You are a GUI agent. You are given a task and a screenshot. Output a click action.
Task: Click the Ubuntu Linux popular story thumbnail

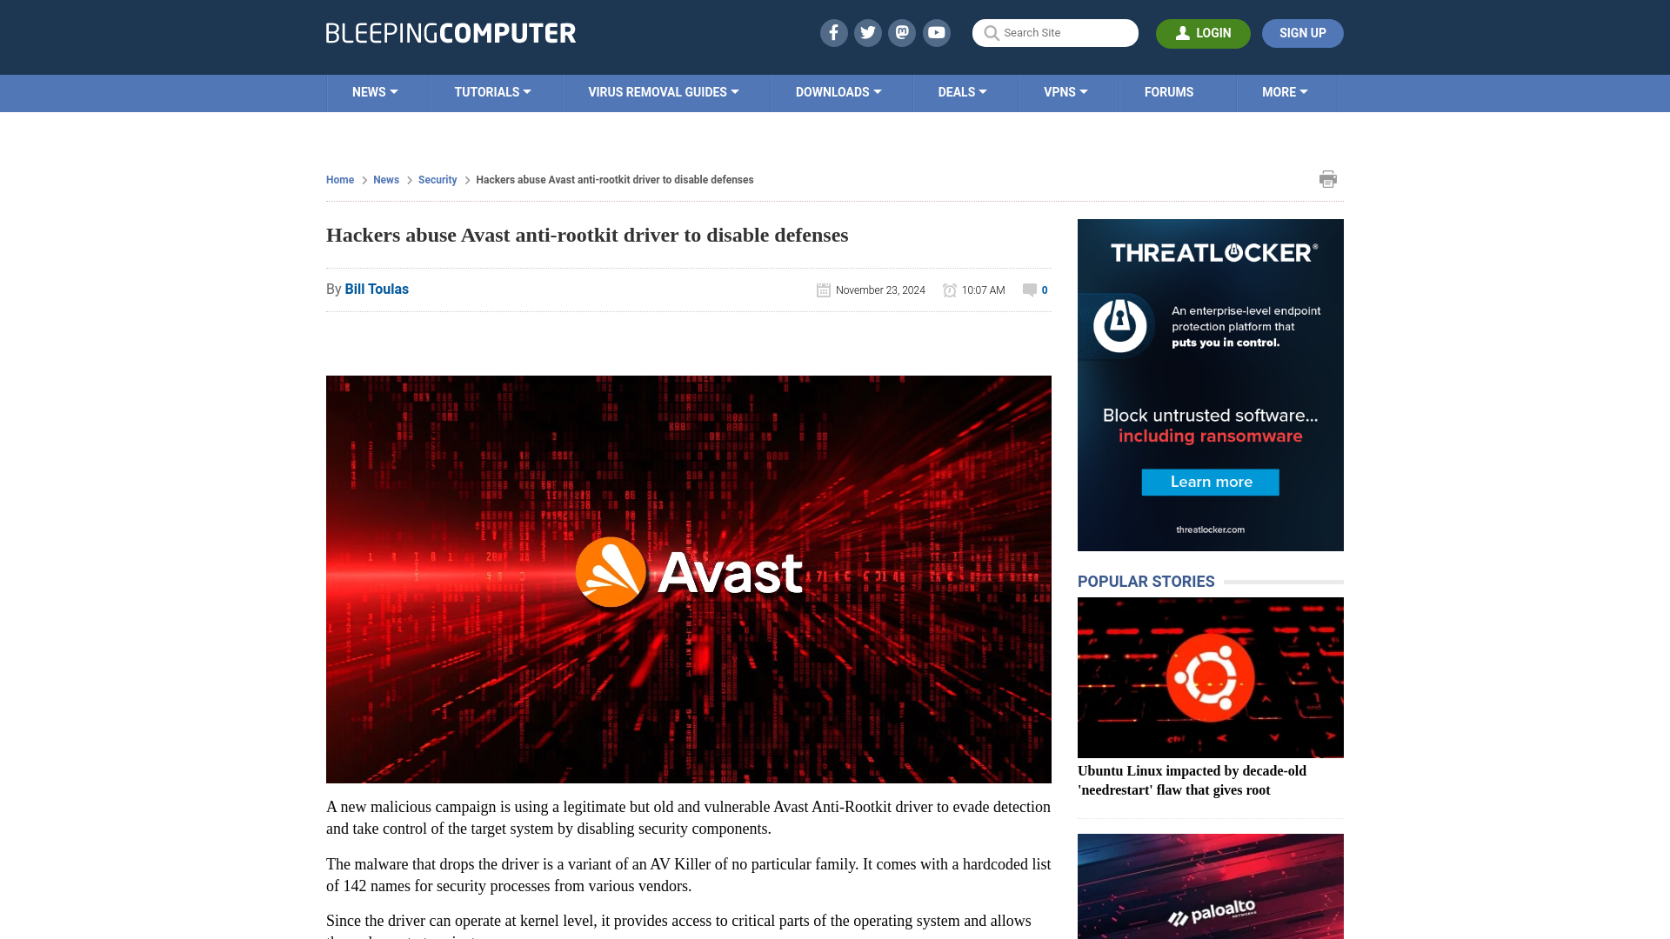[1210, 676]
